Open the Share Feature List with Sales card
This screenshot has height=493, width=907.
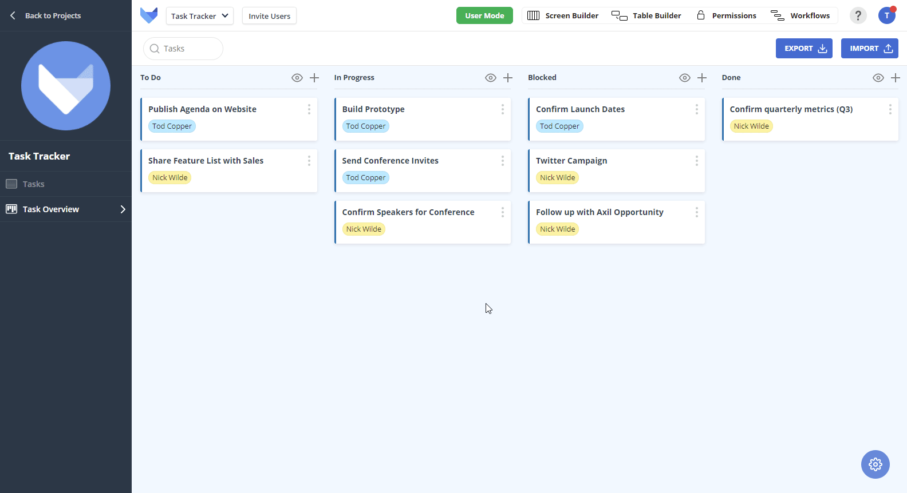(x=228, y=170)
